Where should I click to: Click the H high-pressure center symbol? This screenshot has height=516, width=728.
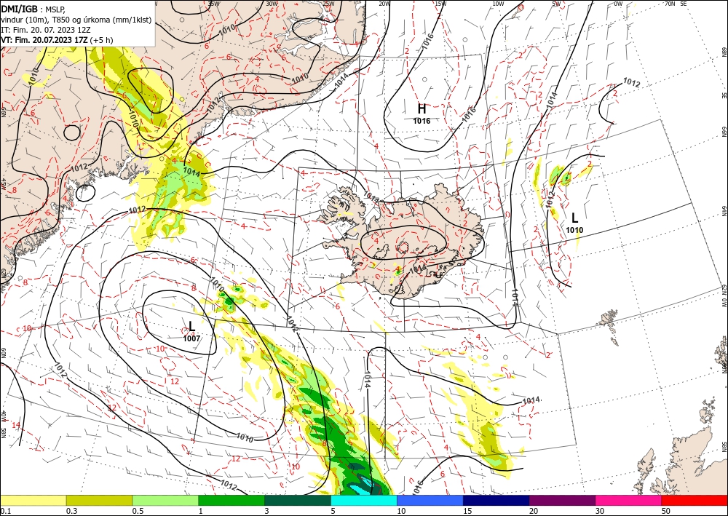(422, 109)
